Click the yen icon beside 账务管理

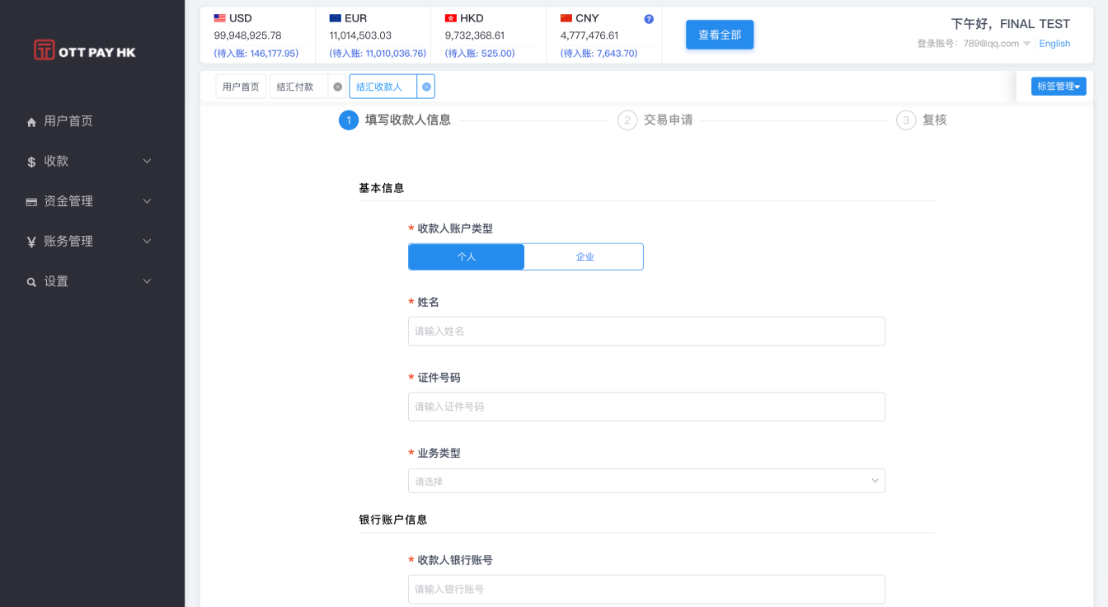pyautogui.click(x=31, y=242)
